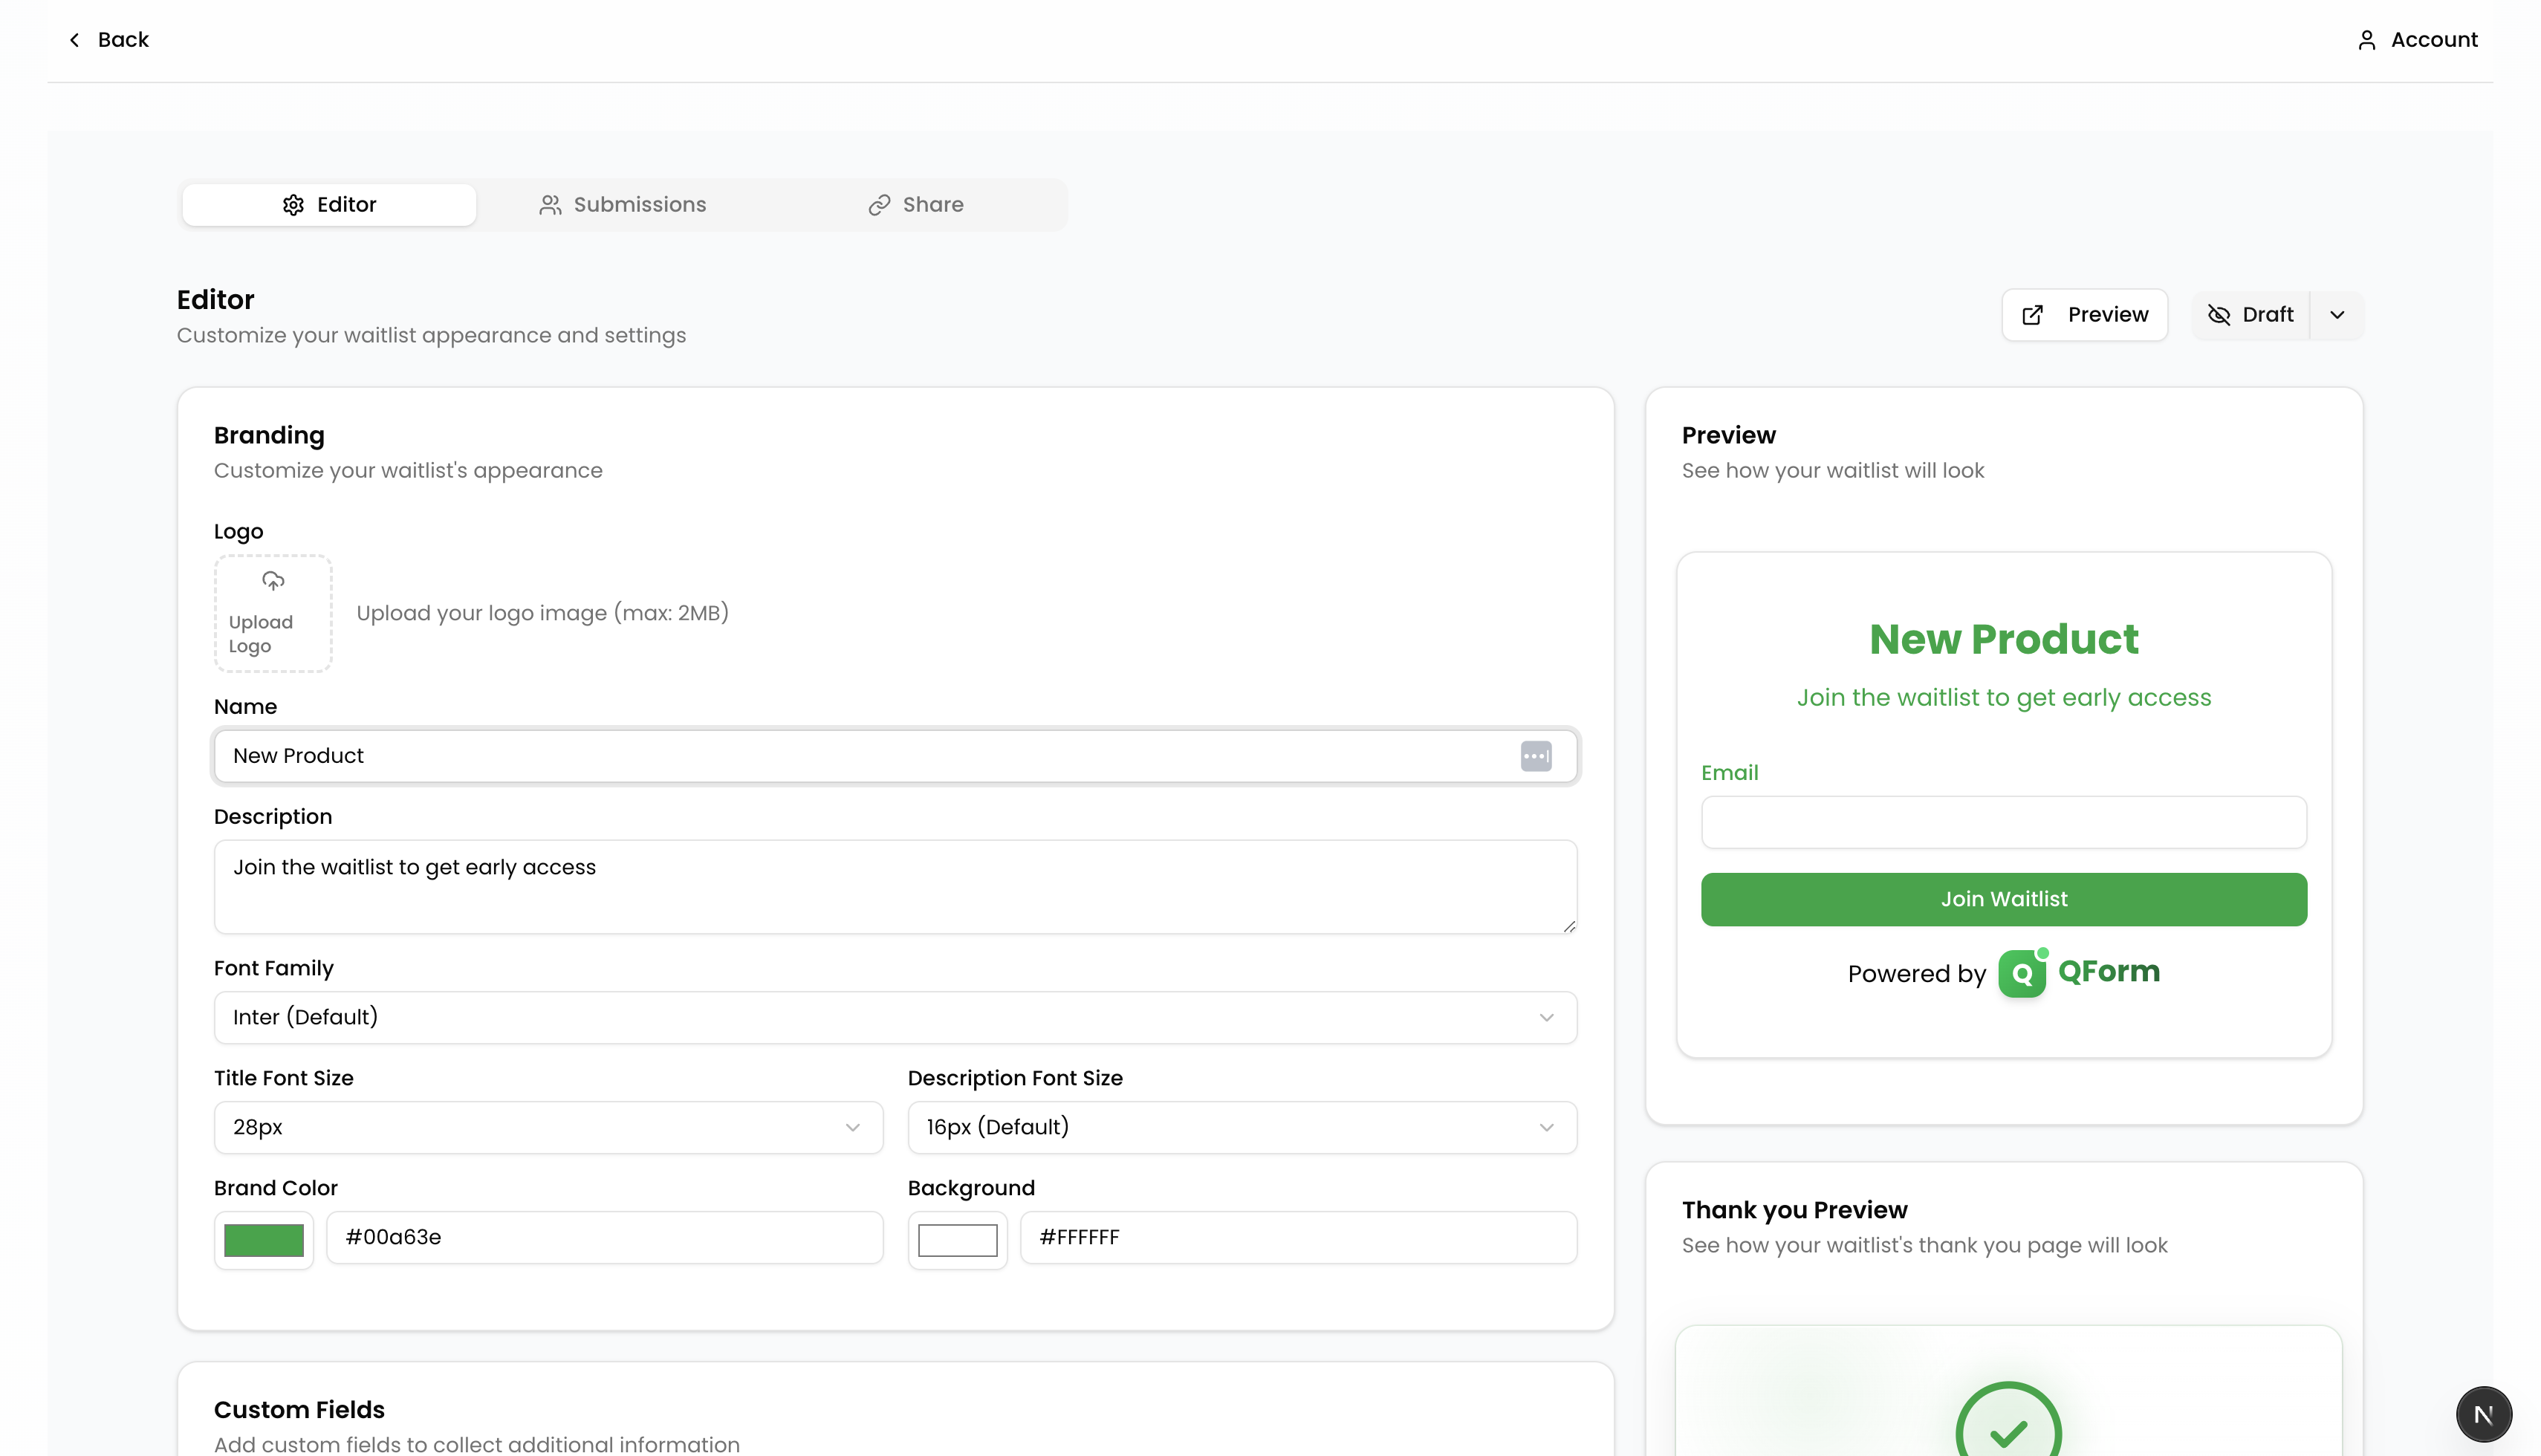Click the Custom Fields heading
Image resolution: width=2541 pixels, height=1456 pixels.
point(299,1410)
